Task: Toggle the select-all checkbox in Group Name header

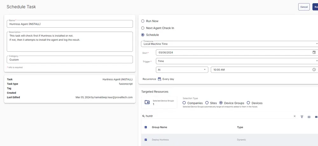Action: (146, 127)
